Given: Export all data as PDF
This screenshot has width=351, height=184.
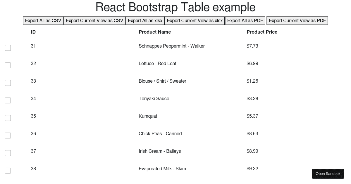Looking at the screenshot, I should point(245,21).
